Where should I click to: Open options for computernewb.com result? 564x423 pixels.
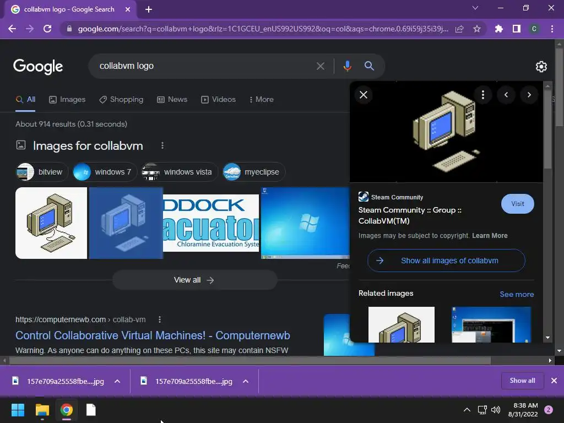[160, 319]
